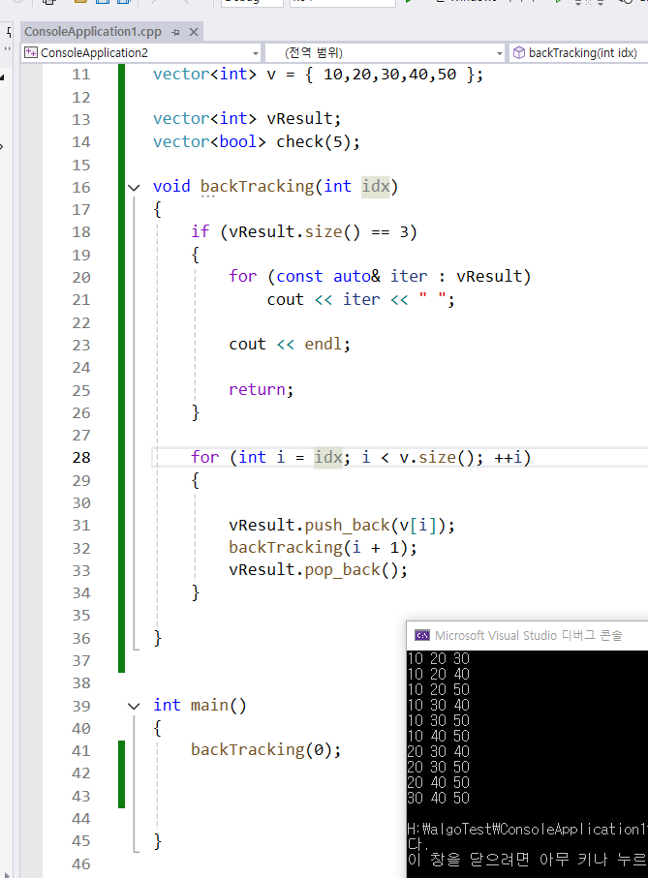Click the backTracking(i + 1); recursive call
Viewport: 648px width, 878px height.
click(x=323, y=548)
